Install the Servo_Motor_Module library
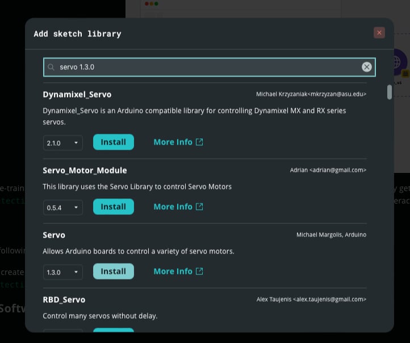The image size is (410, 343). pos(113,207)
